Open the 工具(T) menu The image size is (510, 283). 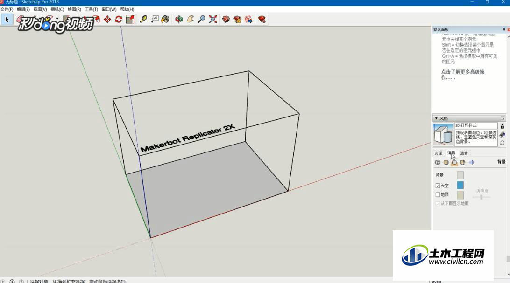pos(92,9)
